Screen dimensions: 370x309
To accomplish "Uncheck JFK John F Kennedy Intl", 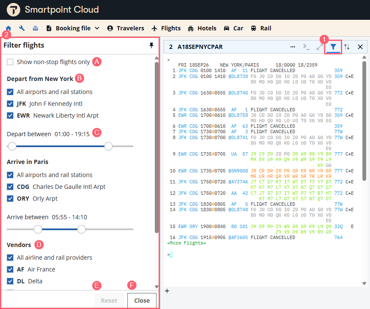I will pos(10,104).
